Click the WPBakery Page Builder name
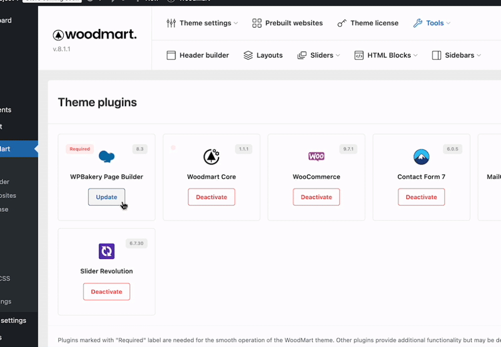The image size is (501, 347). tap(106, 176)
